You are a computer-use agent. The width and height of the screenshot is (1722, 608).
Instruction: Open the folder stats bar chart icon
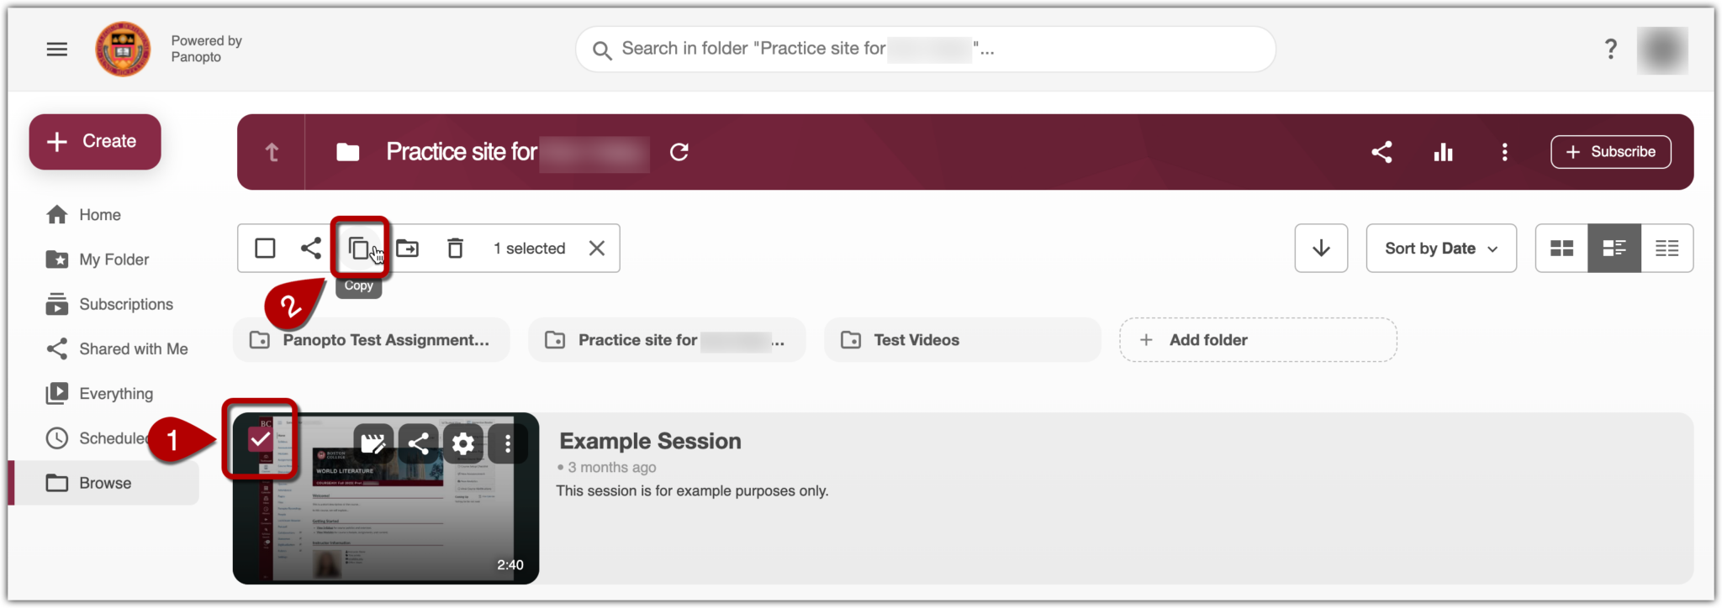[x=1443, y=152]
